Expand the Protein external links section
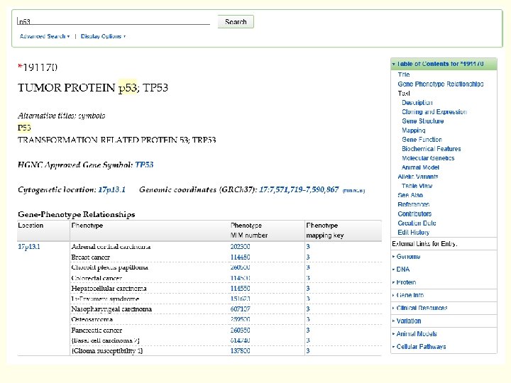The image size is (511, 383). (x=406, y=282)
